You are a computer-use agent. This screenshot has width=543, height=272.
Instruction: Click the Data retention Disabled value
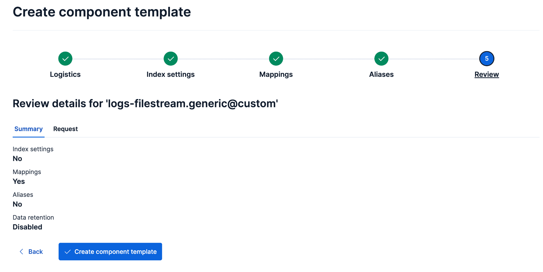[27, 227]
